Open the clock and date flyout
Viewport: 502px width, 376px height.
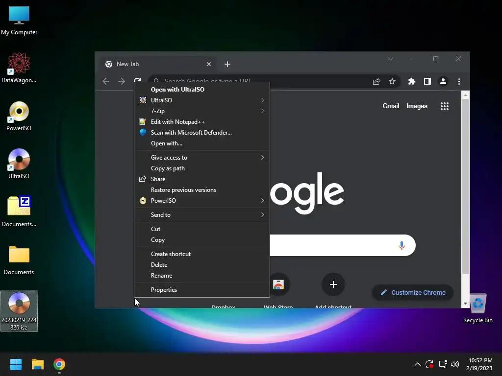[x=479, y=364]
